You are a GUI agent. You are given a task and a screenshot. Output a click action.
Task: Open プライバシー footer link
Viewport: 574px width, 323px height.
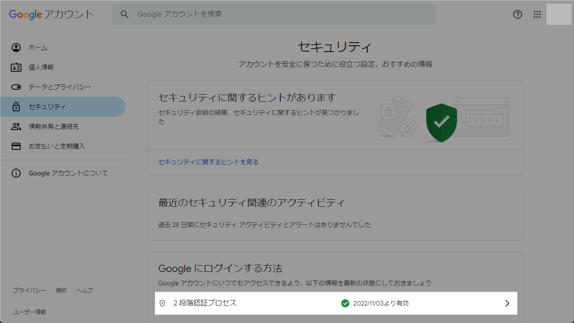coord(29,291)
